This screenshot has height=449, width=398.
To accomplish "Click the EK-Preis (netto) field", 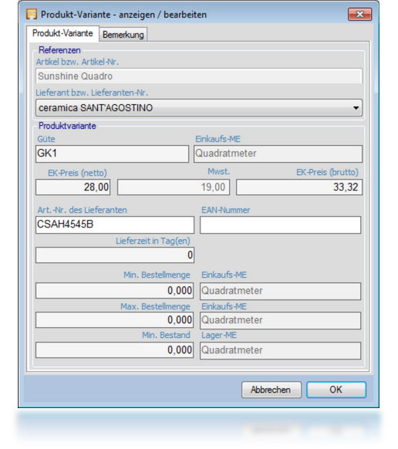I will click(73, 187).
